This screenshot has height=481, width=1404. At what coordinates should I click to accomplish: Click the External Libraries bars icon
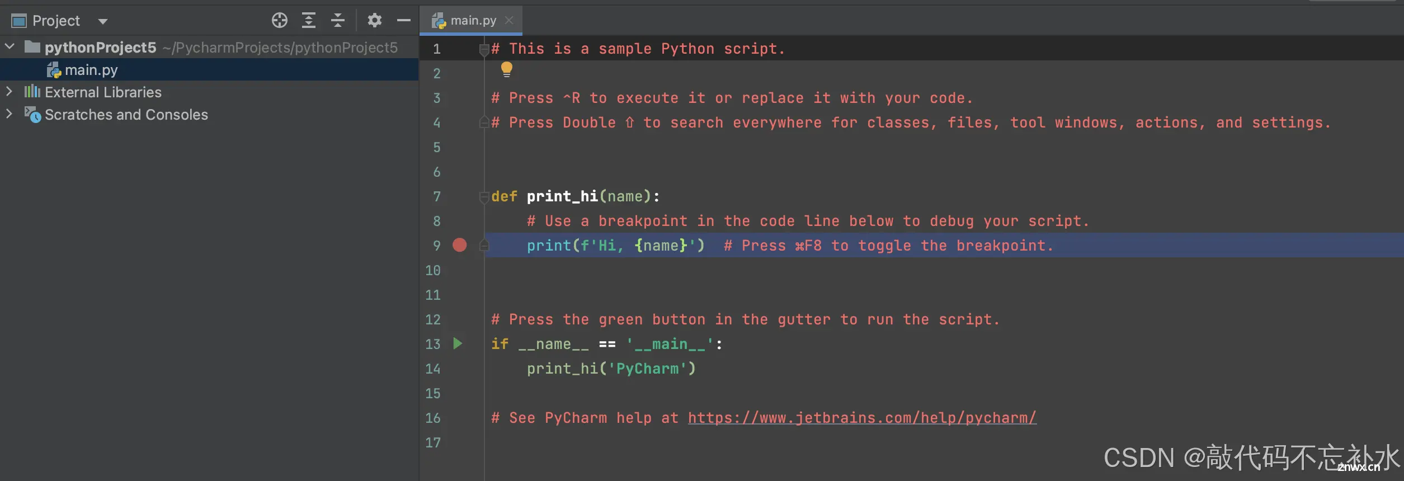coord(32,91)
